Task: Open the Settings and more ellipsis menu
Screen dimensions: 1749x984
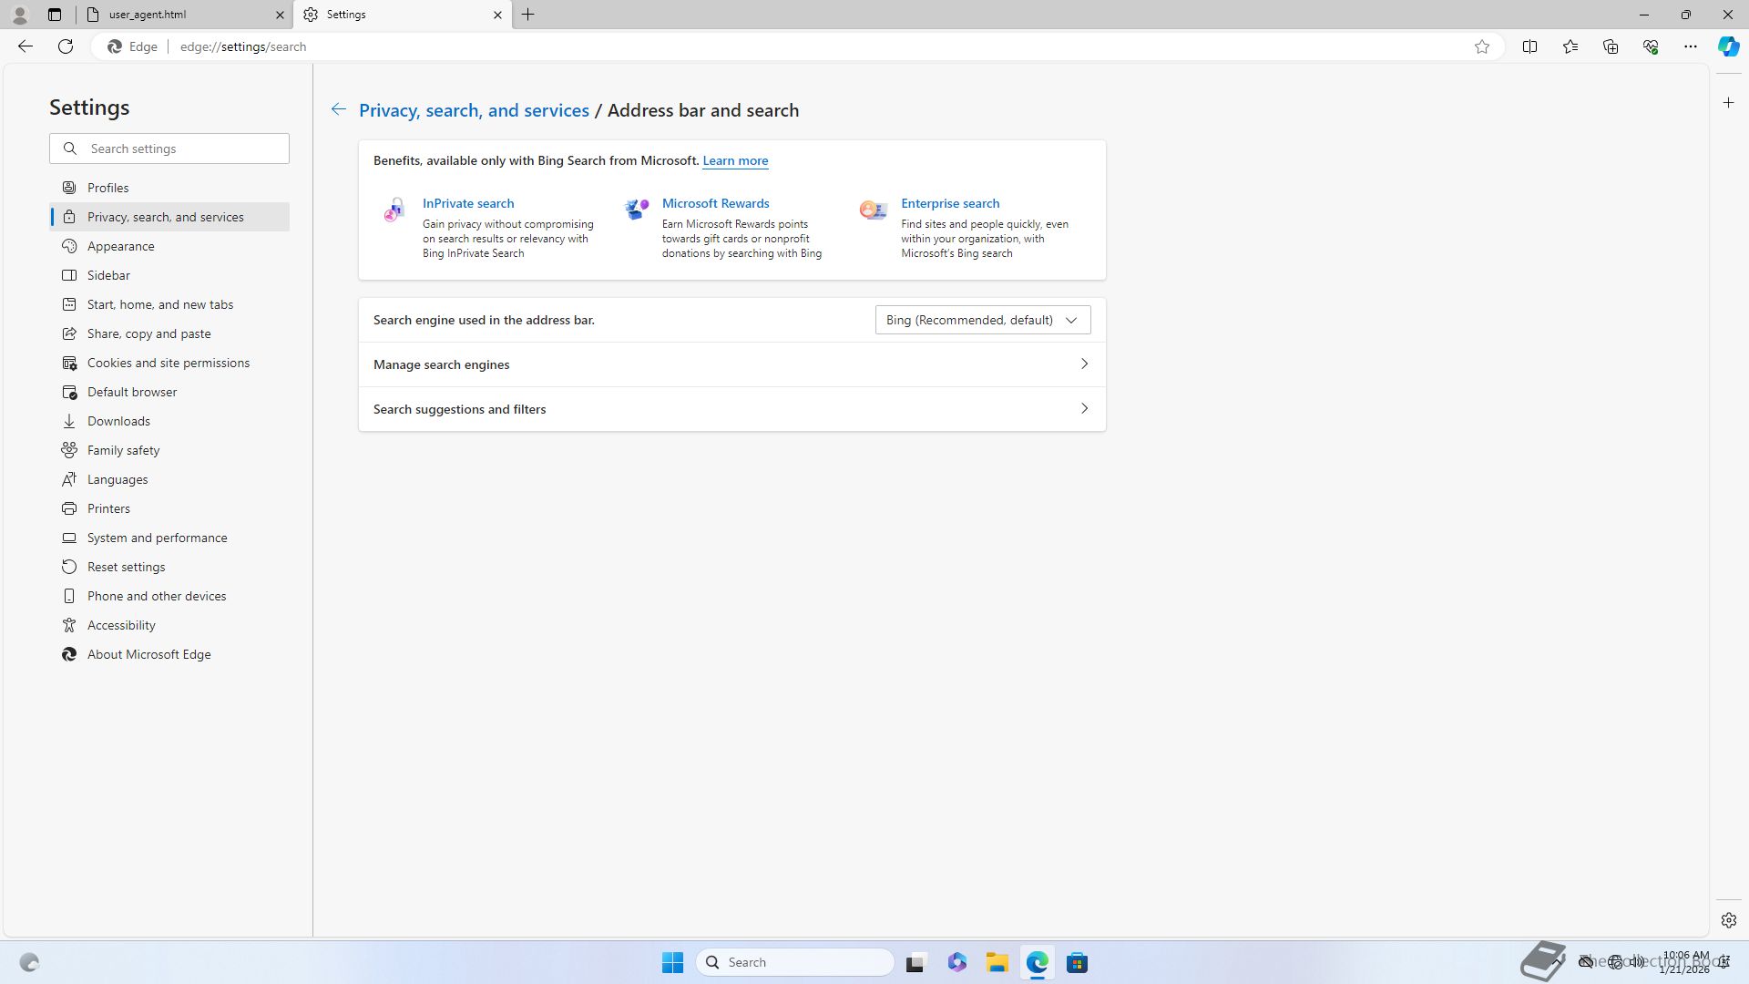Action: [1690, 46]
